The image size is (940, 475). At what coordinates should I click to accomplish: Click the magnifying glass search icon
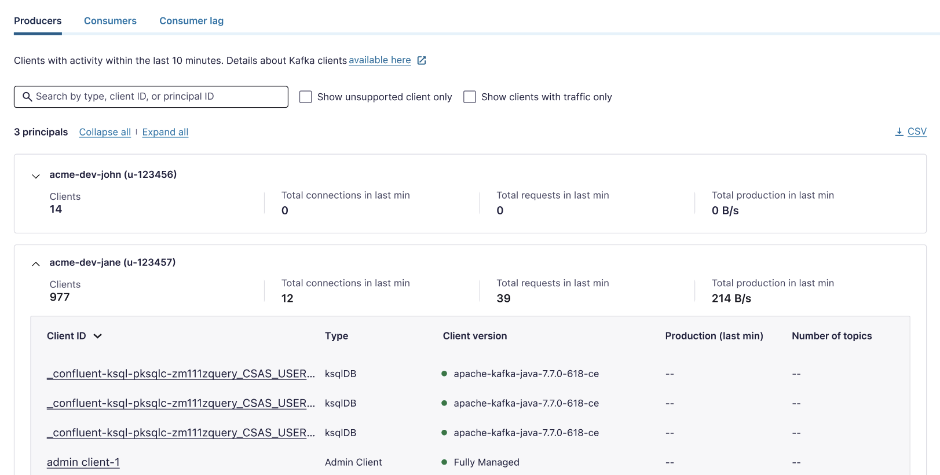pyautogui.click(x=27, y=97)
